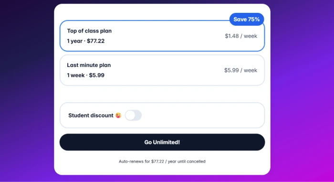Click the 1 week · $5.99 text
The height and width of the screenshot is (182, 334).
[85, 75]
